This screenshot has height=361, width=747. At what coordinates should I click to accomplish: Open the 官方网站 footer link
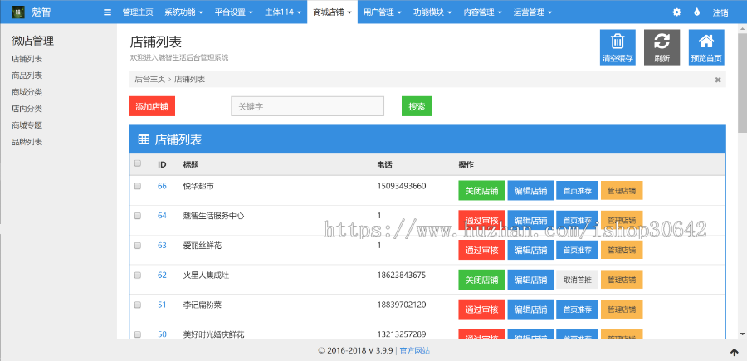(414, 351)
